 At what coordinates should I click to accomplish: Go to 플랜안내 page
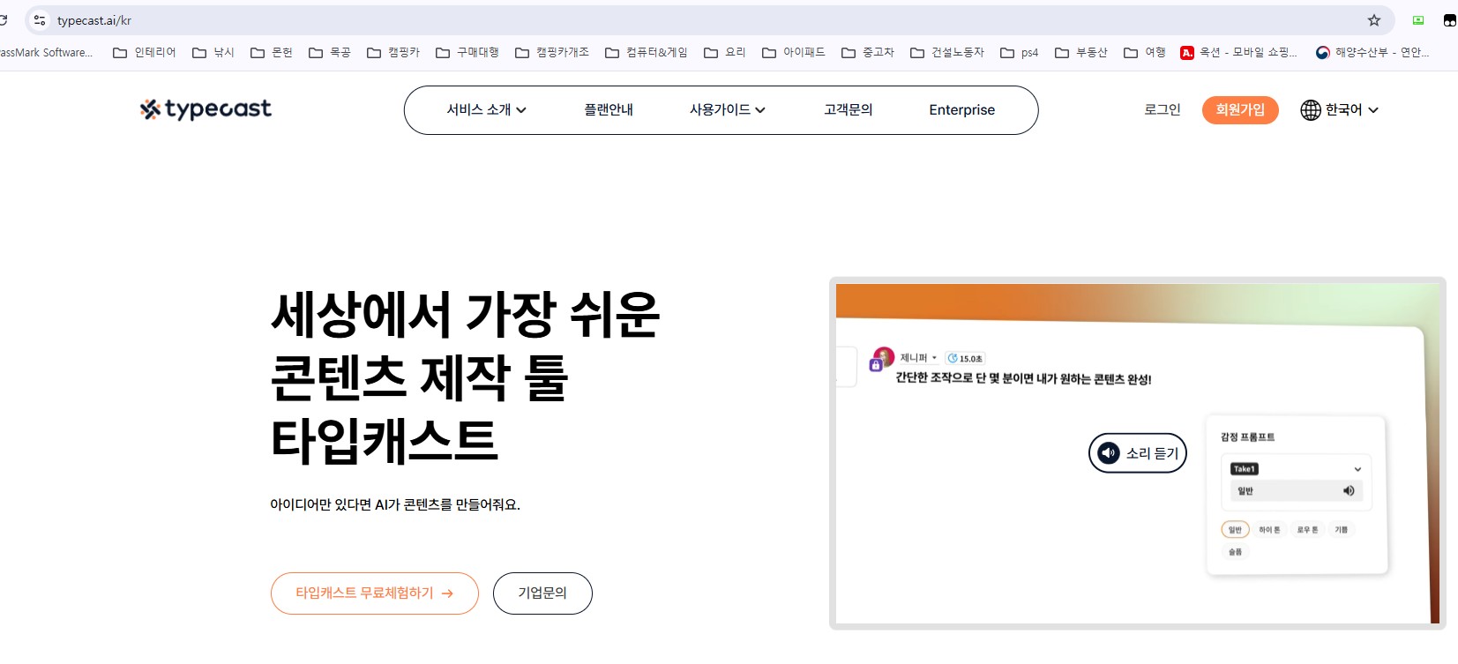click(609, 110)
